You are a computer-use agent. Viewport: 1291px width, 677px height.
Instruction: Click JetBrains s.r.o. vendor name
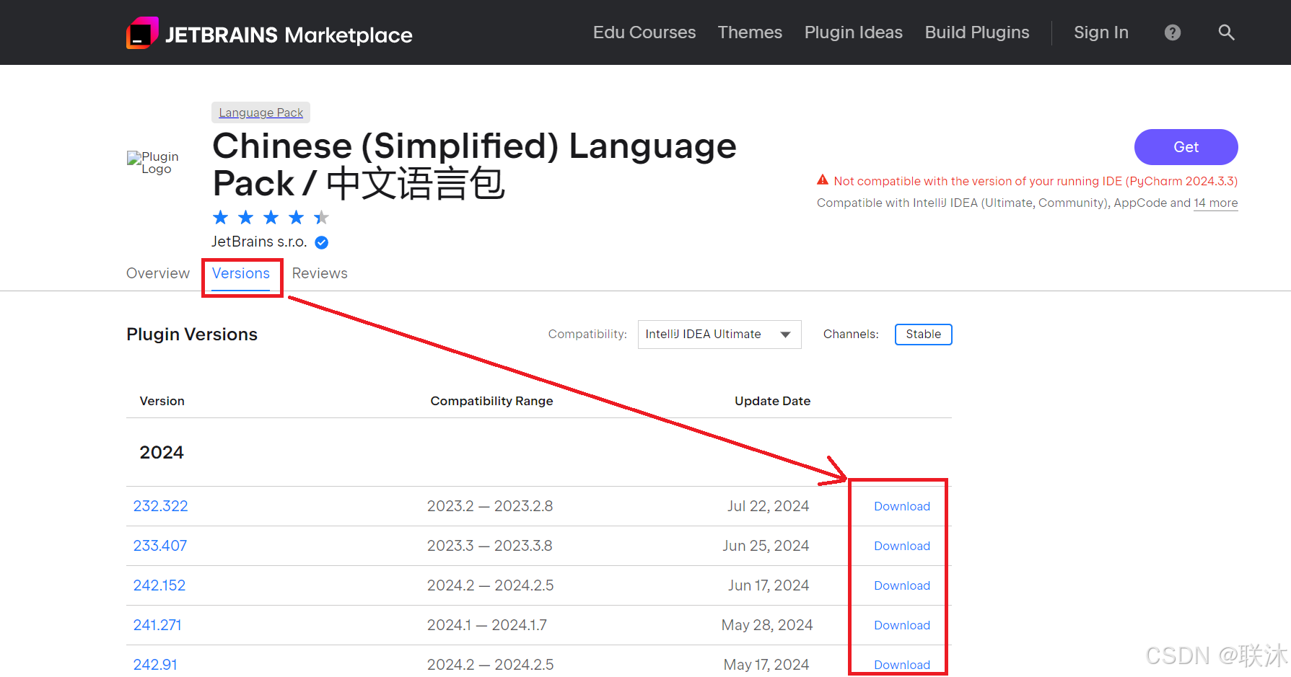point(259,242)
